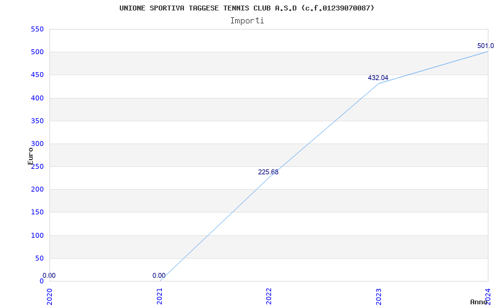Click the 225.68 data label
494x308 pixels.
(x=268, y=172)
